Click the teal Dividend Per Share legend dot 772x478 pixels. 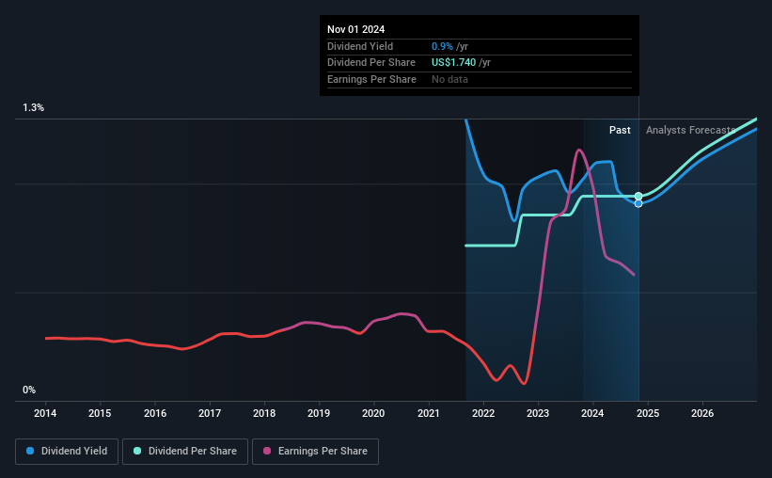tap(137, 451)
